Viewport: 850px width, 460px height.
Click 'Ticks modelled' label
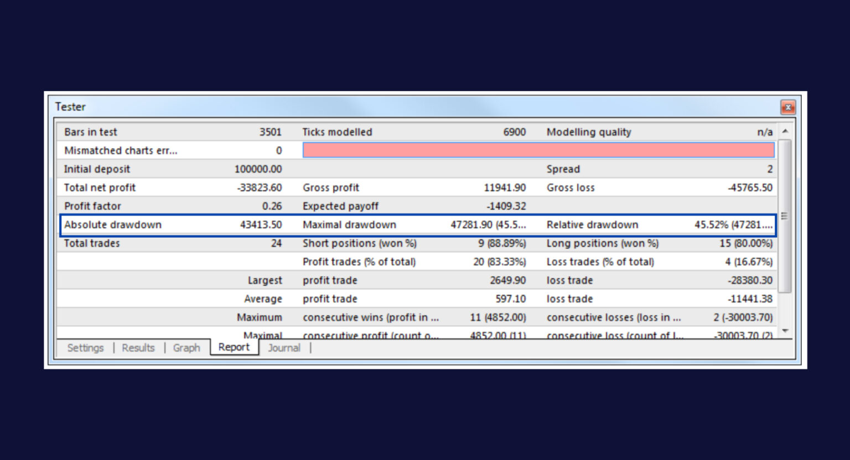pos(338,132)
